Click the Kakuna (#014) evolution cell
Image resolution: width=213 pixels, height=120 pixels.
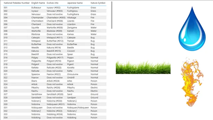pos(54,48)
